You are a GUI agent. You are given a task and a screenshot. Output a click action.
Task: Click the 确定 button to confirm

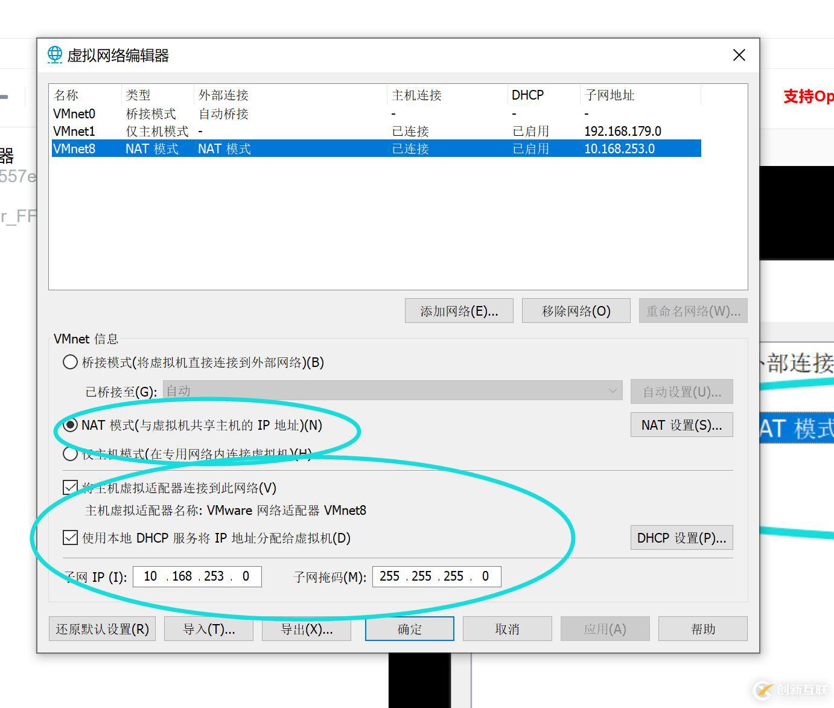(409, 628)
